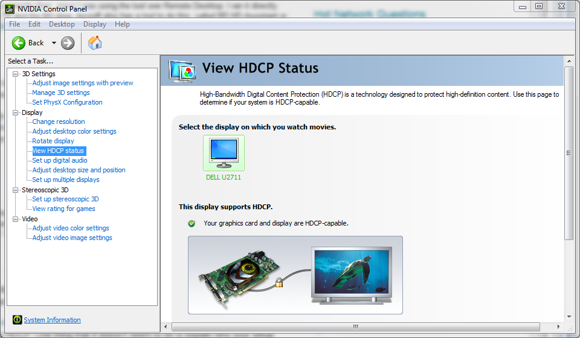Open the File menu
This screenshot has height=338, width=580.
14,24
